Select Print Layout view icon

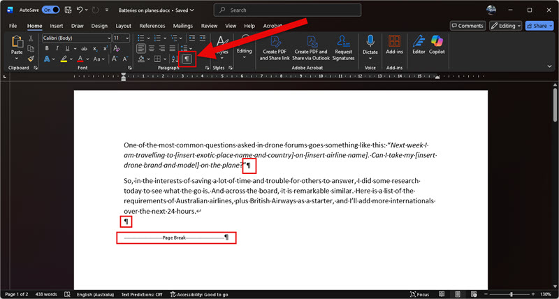[x=458, y=294]
